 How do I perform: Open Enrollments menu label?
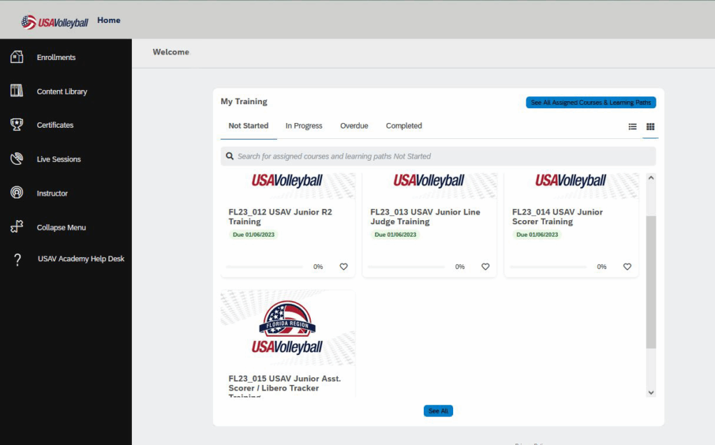click(x=56, y=57)
